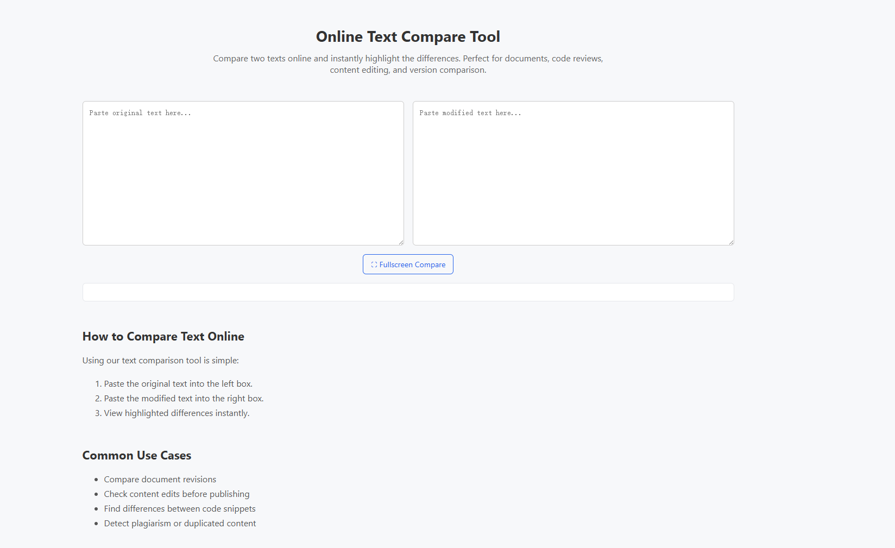Click the fullscreen expand icon on Compare button
895x548 pixels.
373,264
